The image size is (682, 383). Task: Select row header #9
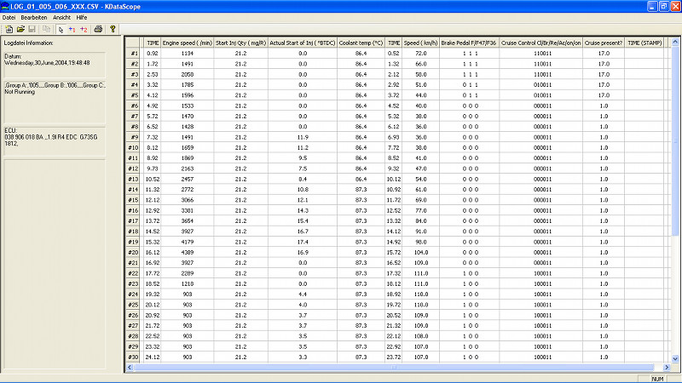pos(133,137)
